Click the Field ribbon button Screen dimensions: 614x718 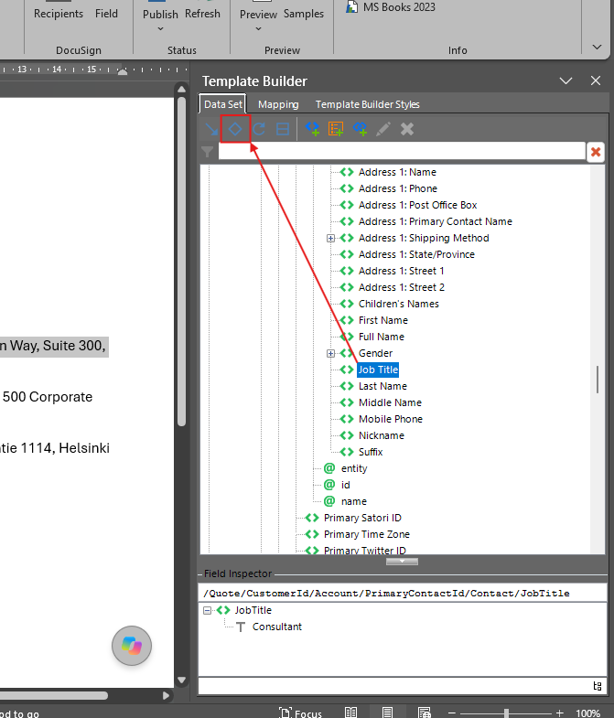pos(106,14)
